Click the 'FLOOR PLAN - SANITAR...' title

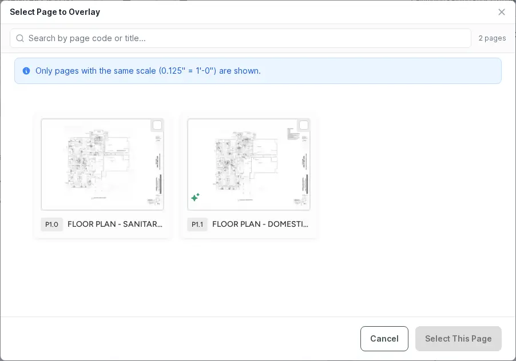pyautogui.click(x=115, y=224)
